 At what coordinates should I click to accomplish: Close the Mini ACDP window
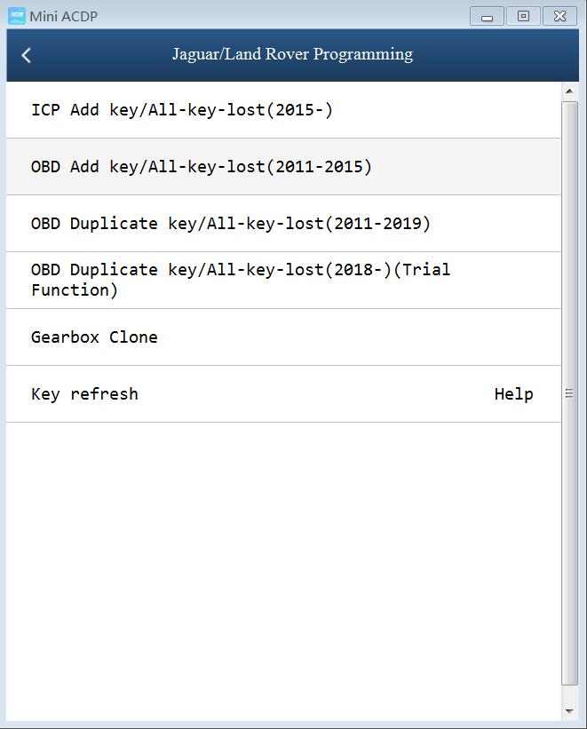point(559,17)
